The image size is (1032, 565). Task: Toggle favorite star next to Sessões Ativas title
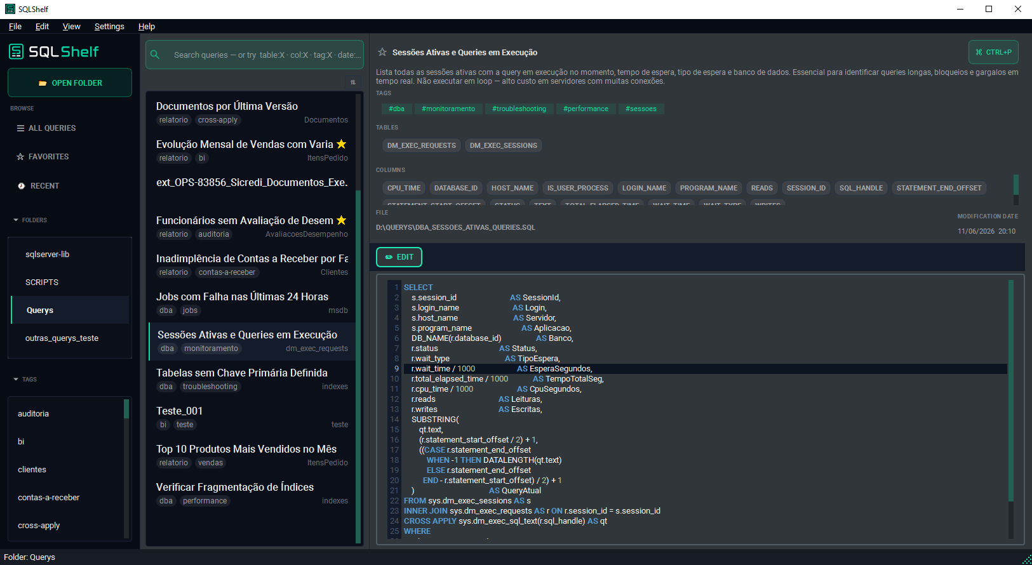[x=382, y=52]
